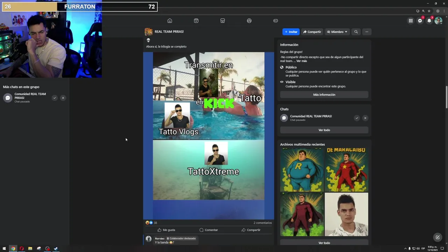Click the Visible visibility label

[290, 82]
